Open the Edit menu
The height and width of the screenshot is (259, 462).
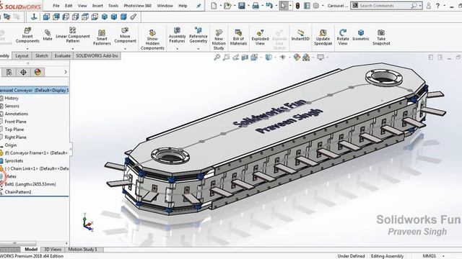pyautogui.click(x=69, y=6)
